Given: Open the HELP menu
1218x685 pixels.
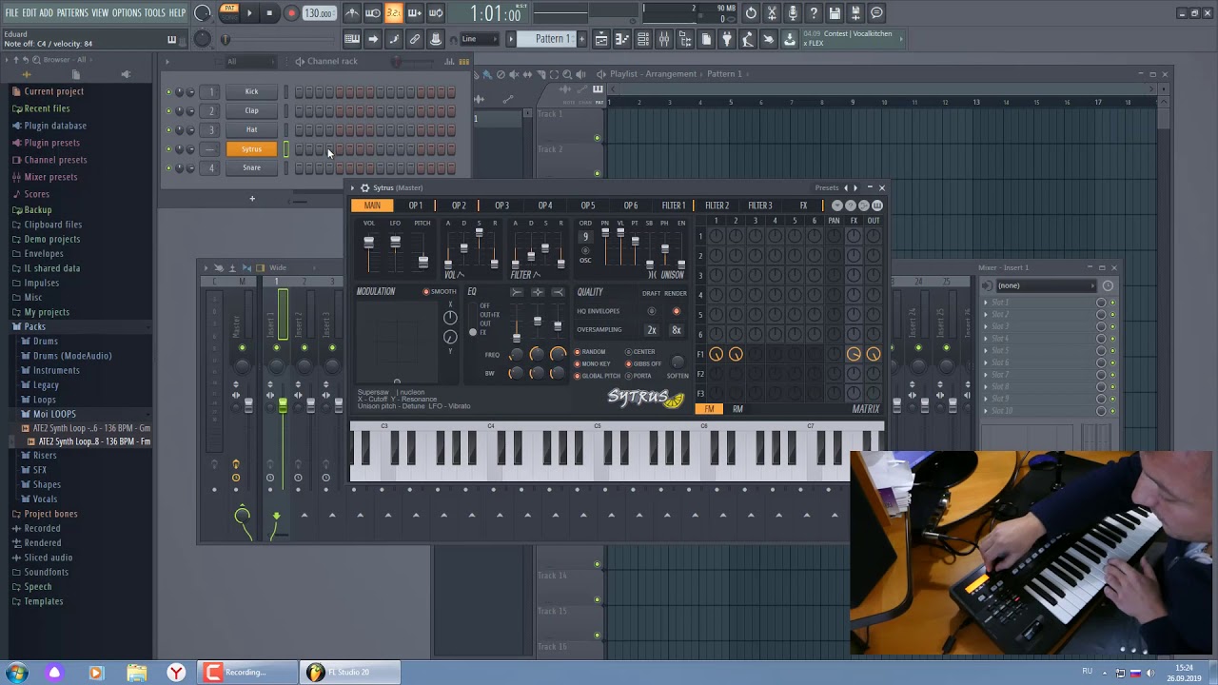Looking at the screenshot, I should pyautogui.click(x=177, y=13).
